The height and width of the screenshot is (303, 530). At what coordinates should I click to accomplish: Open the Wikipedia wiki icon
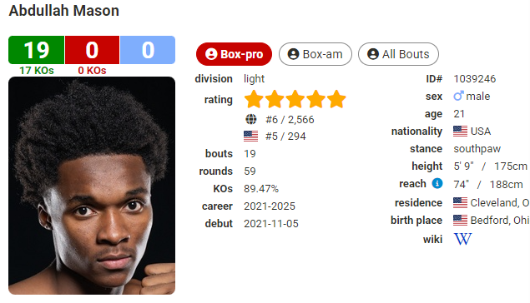[462, 239]
